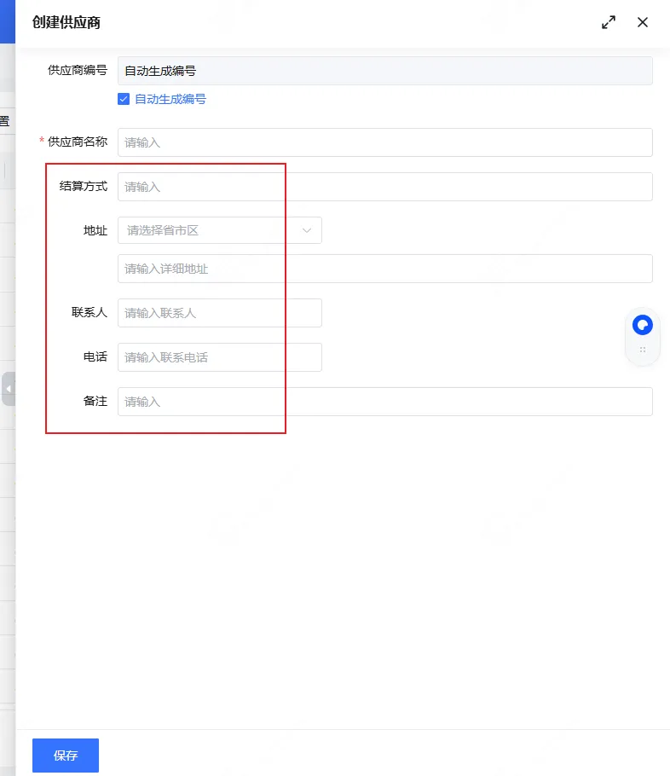
Task: Click the 创建供应商 dialog title
Action: click(66, 23)
